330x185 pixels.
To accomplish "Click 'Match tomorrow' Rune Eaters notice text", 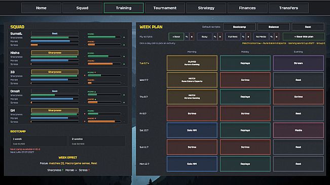I will point(283,43).
